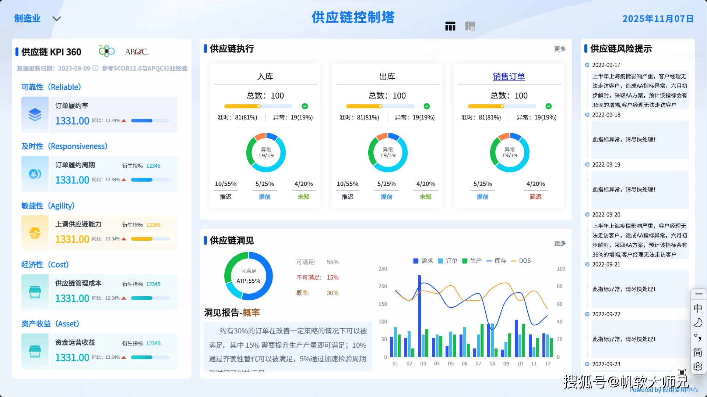Click the 不可满足 15% legend text
Image resolution: width=707 pixels, height=397 pixels.
pos(317,278)
